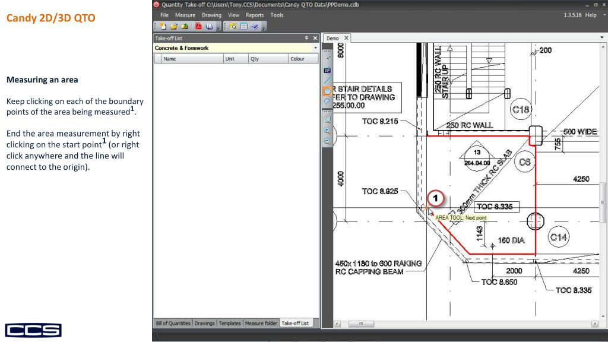Close the Take-off List panel
The height and width of the screenshot is (342, 608).
pos(315,38)
